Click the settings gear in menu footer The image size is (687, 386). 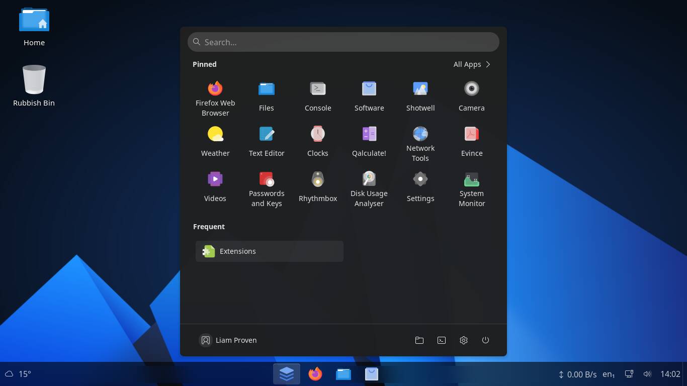(x=463, y=340)
